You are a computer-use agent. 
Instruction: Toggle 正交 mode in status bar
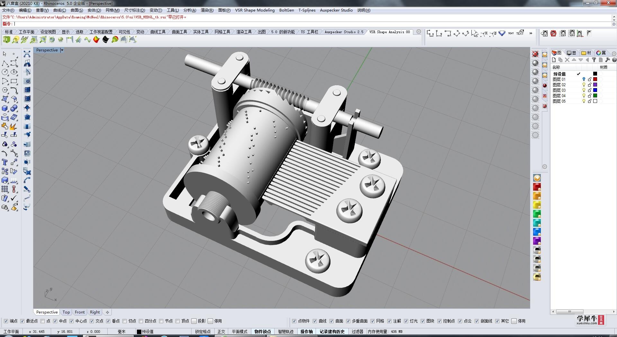(221, 332)
